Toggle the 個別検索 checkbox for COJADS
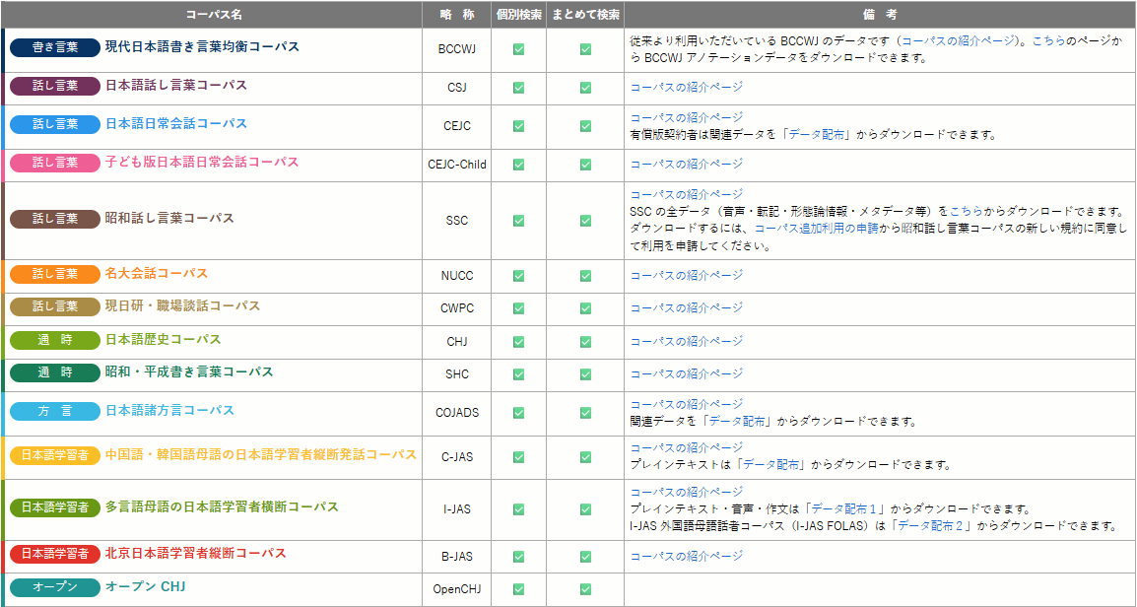This screenshot has width=1137, height=607. [x=518, y=413]
